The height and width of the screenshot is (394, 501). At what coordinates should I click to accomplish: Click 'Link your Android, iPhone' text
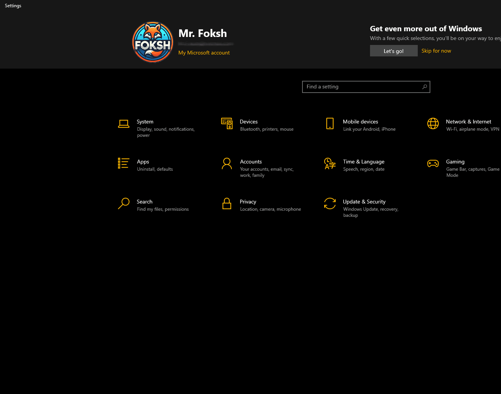[x=369, y=129]
